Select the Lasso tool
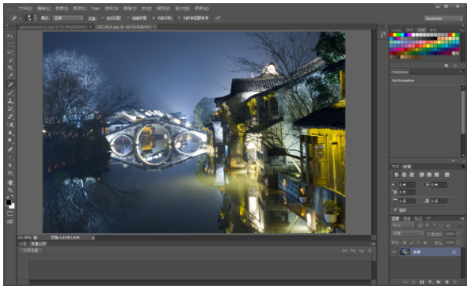The height and width of the screenshot is (290, 471). click(x=10, y=52)
